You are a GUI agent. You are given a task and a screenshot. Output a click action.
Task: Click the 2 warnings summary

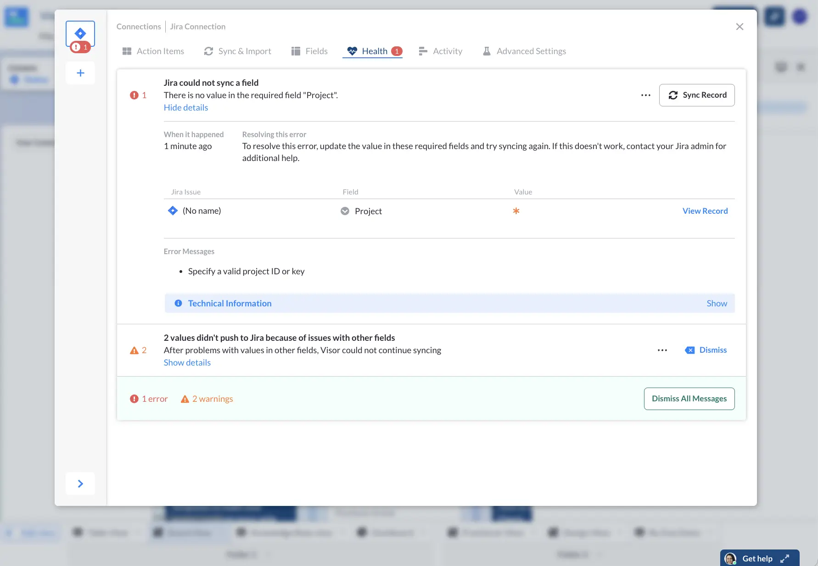(207, 399)
